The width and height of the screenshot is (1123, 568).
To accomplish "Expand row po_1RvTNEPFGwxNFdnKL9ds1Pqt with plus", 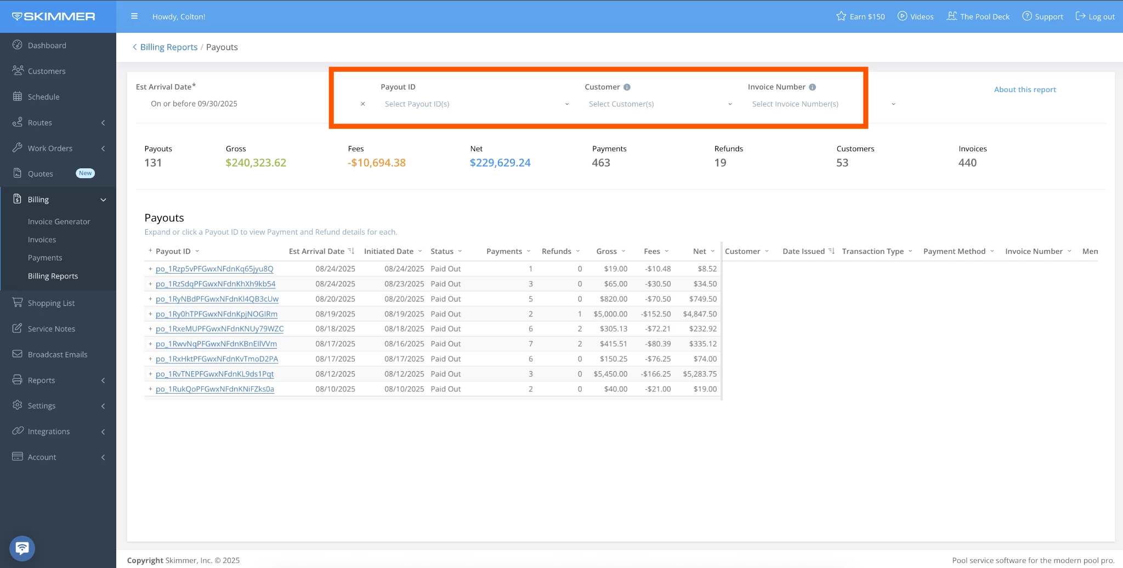I will [150, 374].
